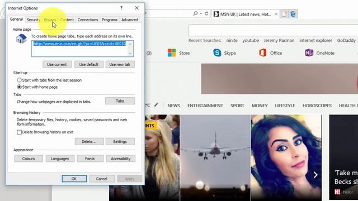Switch to the Security tab

click(x=34, y=20)
